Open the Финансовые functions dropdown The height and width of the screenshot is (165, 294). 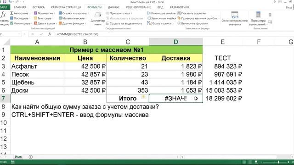coord(21,23)
